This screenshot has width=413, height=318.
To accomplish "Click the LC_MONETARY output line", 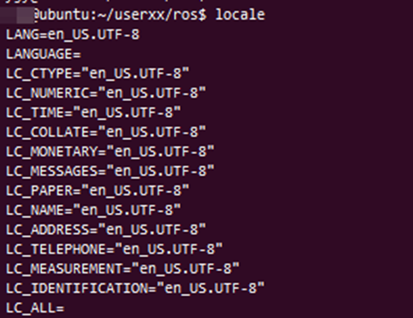I will (x=110, y=151).
